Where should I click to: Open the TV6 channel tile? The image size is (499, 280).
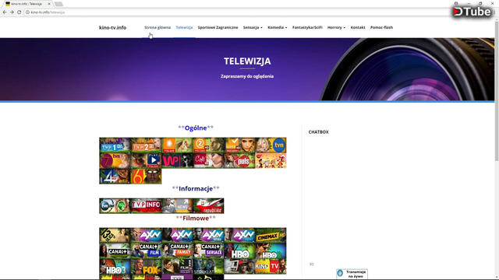(x=146, y=177)
